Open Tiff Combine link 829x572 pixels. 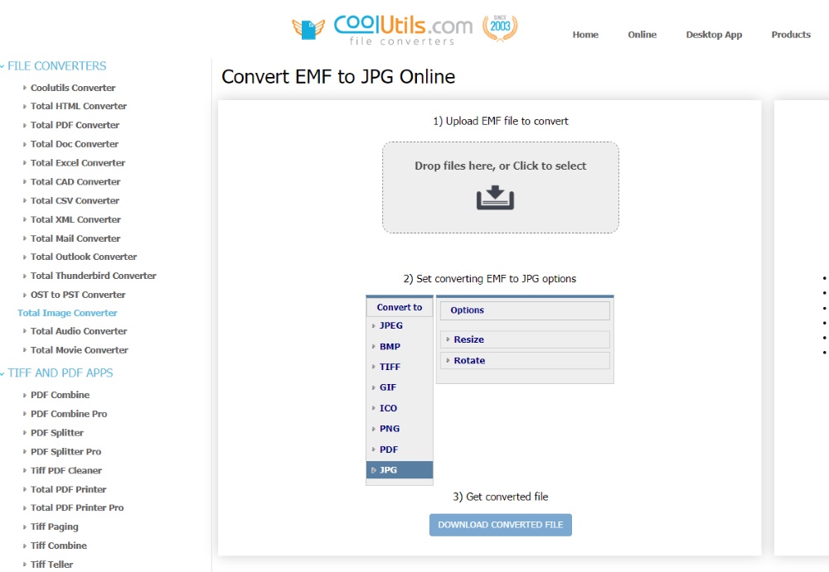point(58,546)
